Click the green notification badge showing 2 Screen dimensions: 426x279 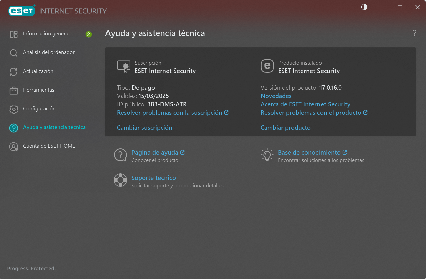(88, 34)
